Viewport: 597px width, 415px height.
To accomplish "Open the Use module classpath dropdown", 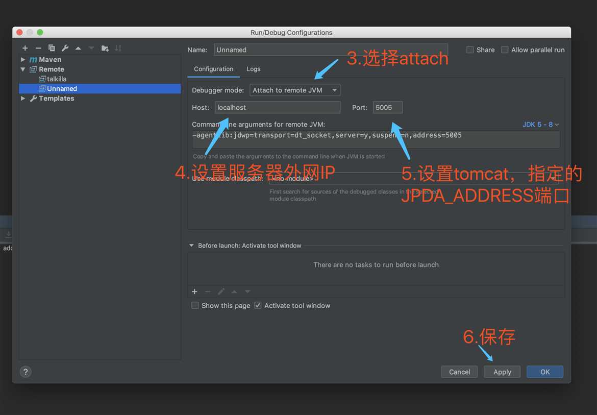I will (x=413, y=178).
